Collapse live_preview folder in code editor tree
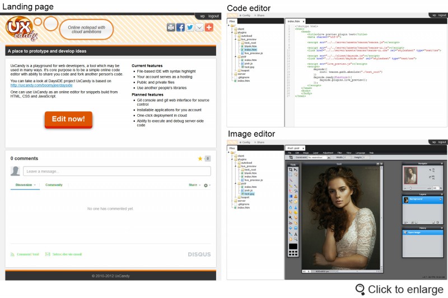448x298 pixels. (x=235, y=39)
